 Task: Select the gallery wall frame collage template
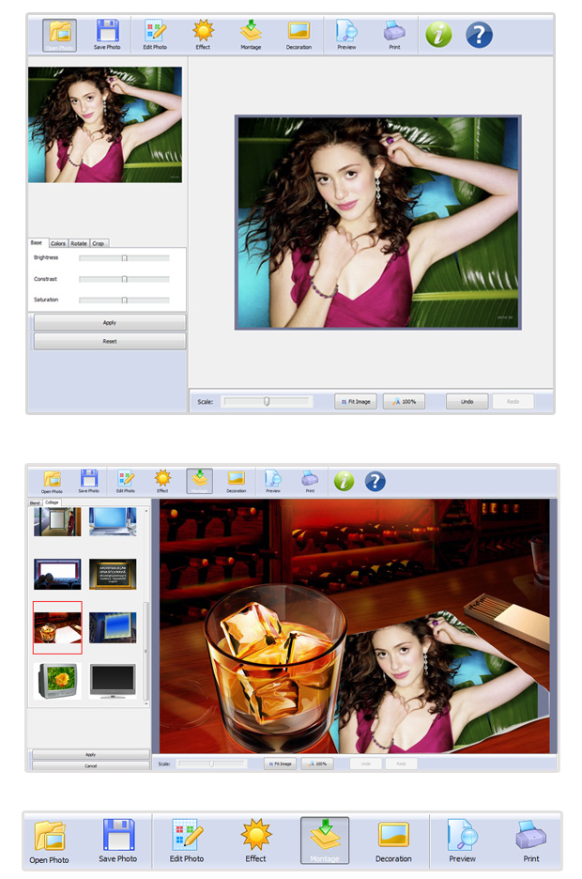point(57,521)
